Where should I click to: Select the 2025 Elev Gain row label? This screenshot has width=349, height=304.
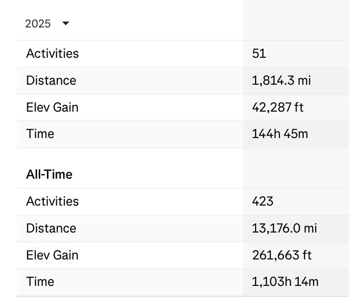pyautogui.click(x=52, y=107)
